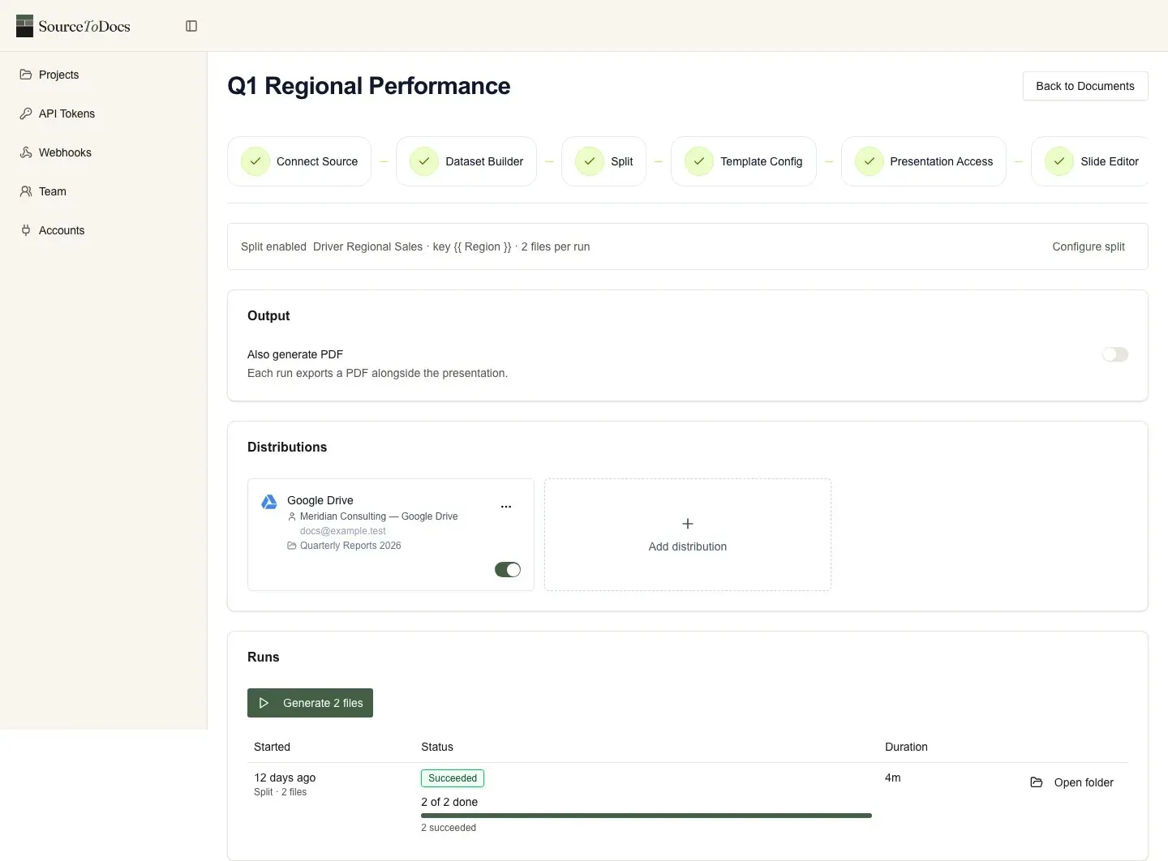
Task: Click the SourceToDocs logo
Action: pos(73,26)
